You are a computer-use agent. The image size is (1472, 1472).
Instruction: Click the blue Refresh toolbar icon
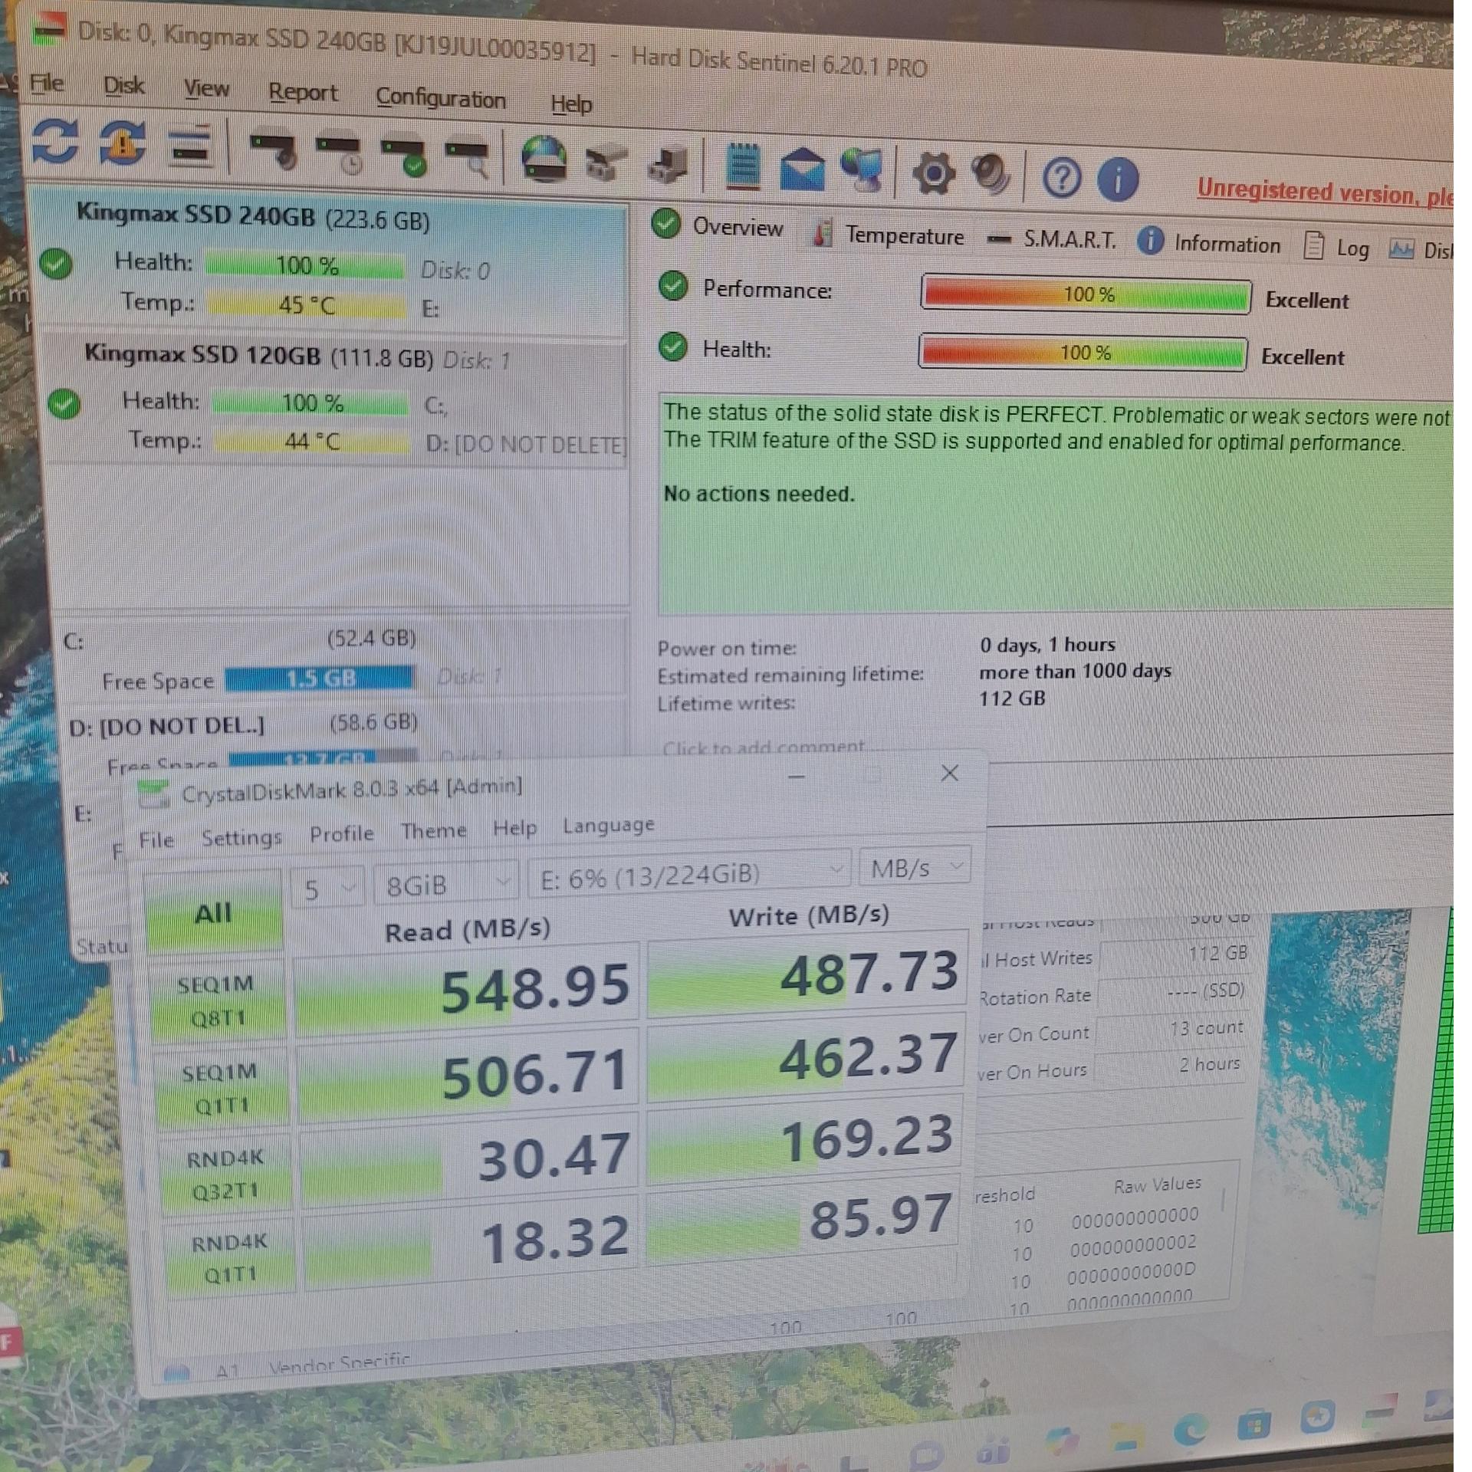[x=55, y=140]
